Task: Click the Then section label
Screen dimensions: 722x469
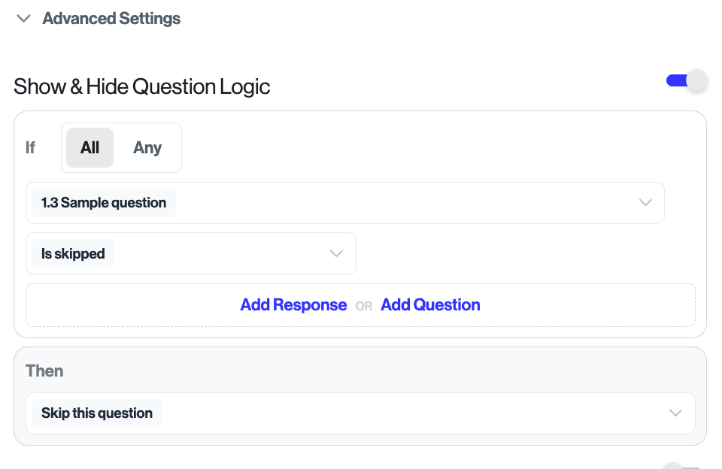Action: pos(44,371)
